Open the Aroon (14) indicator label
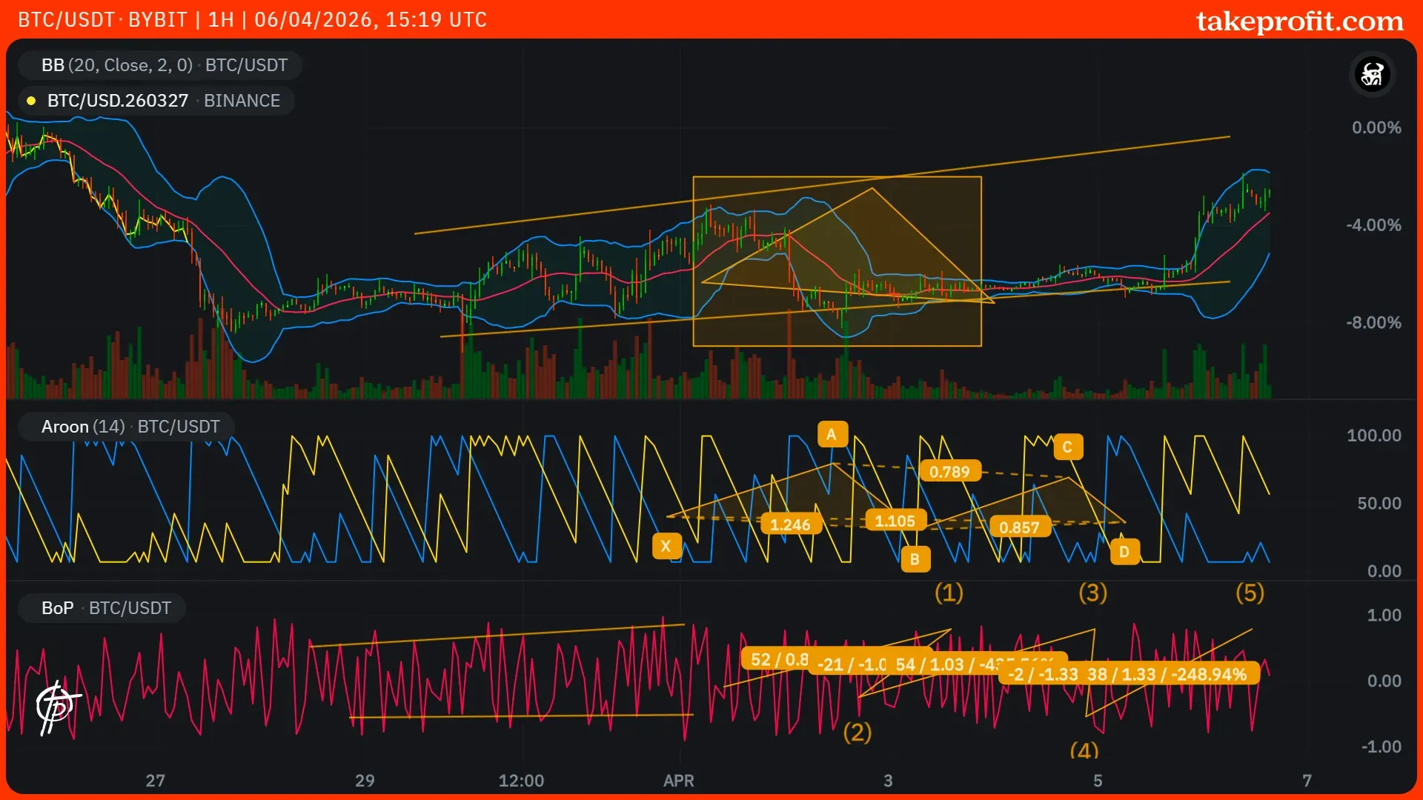Screen dimensions: 1423x800 (126, 427)
